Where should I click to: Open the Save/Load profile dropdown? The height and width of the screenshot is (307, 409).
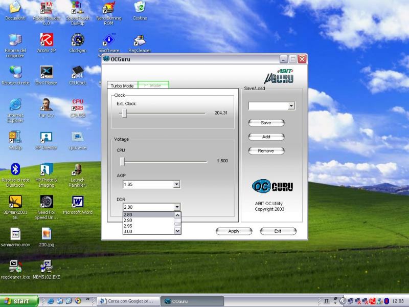pyautogui.click(x=291, y=106)
